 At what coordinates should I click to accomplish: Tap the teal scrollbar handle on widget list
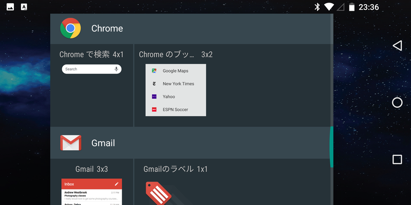[x=331, y=147]
